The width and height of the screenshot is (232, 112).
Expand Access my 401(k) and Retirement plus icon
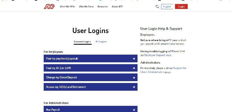point(134,87)
